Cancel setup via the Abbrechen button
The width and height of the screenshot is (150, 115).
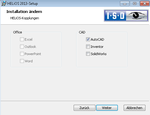point(135,108)
